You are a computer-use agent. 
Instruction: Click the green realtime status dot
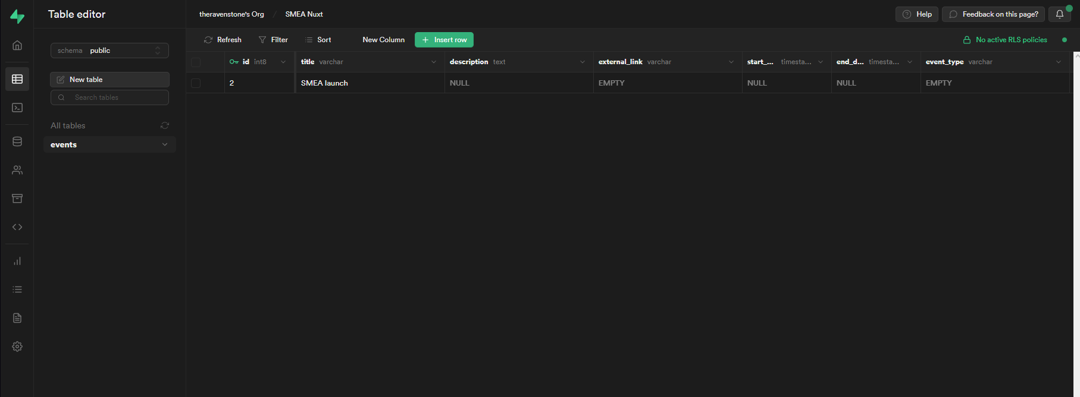(x=1065, y=40)
